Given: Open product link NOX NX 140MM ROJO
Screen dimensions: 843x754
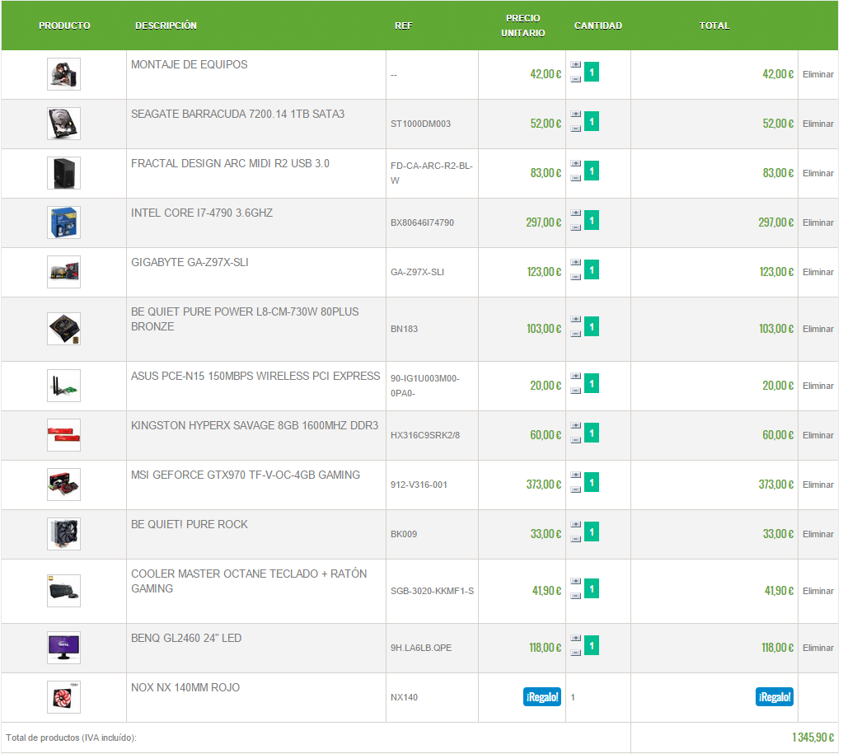Looking at the screenshot, I should [x=185, y=688].
